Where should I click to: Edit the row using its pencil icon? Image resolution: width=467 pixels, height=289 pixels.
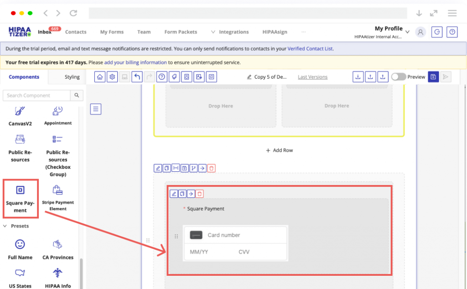[158, 168]
